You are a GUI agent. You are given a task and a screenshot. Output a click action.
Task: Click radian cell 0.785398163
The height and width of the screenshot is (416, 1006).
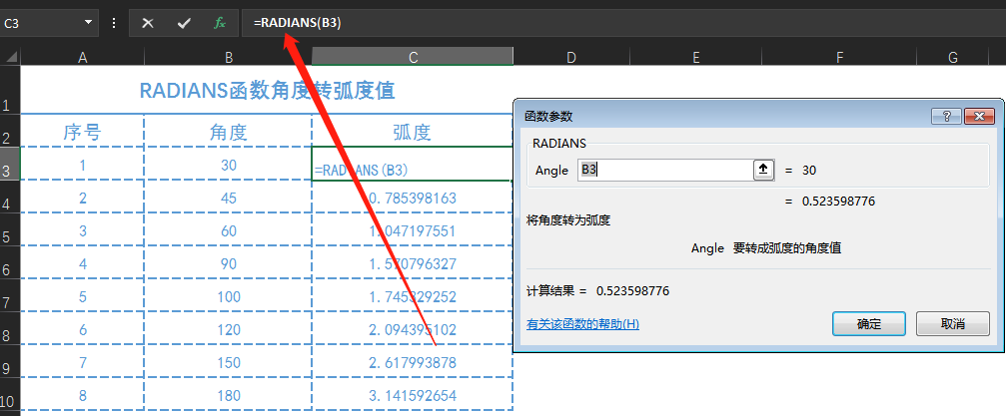click(412, 198)
